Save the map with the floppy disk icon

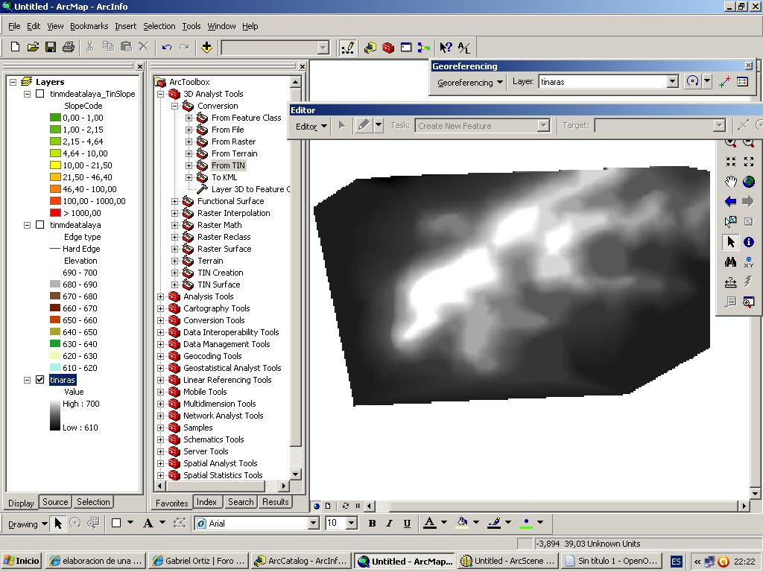tap(50, 47)
